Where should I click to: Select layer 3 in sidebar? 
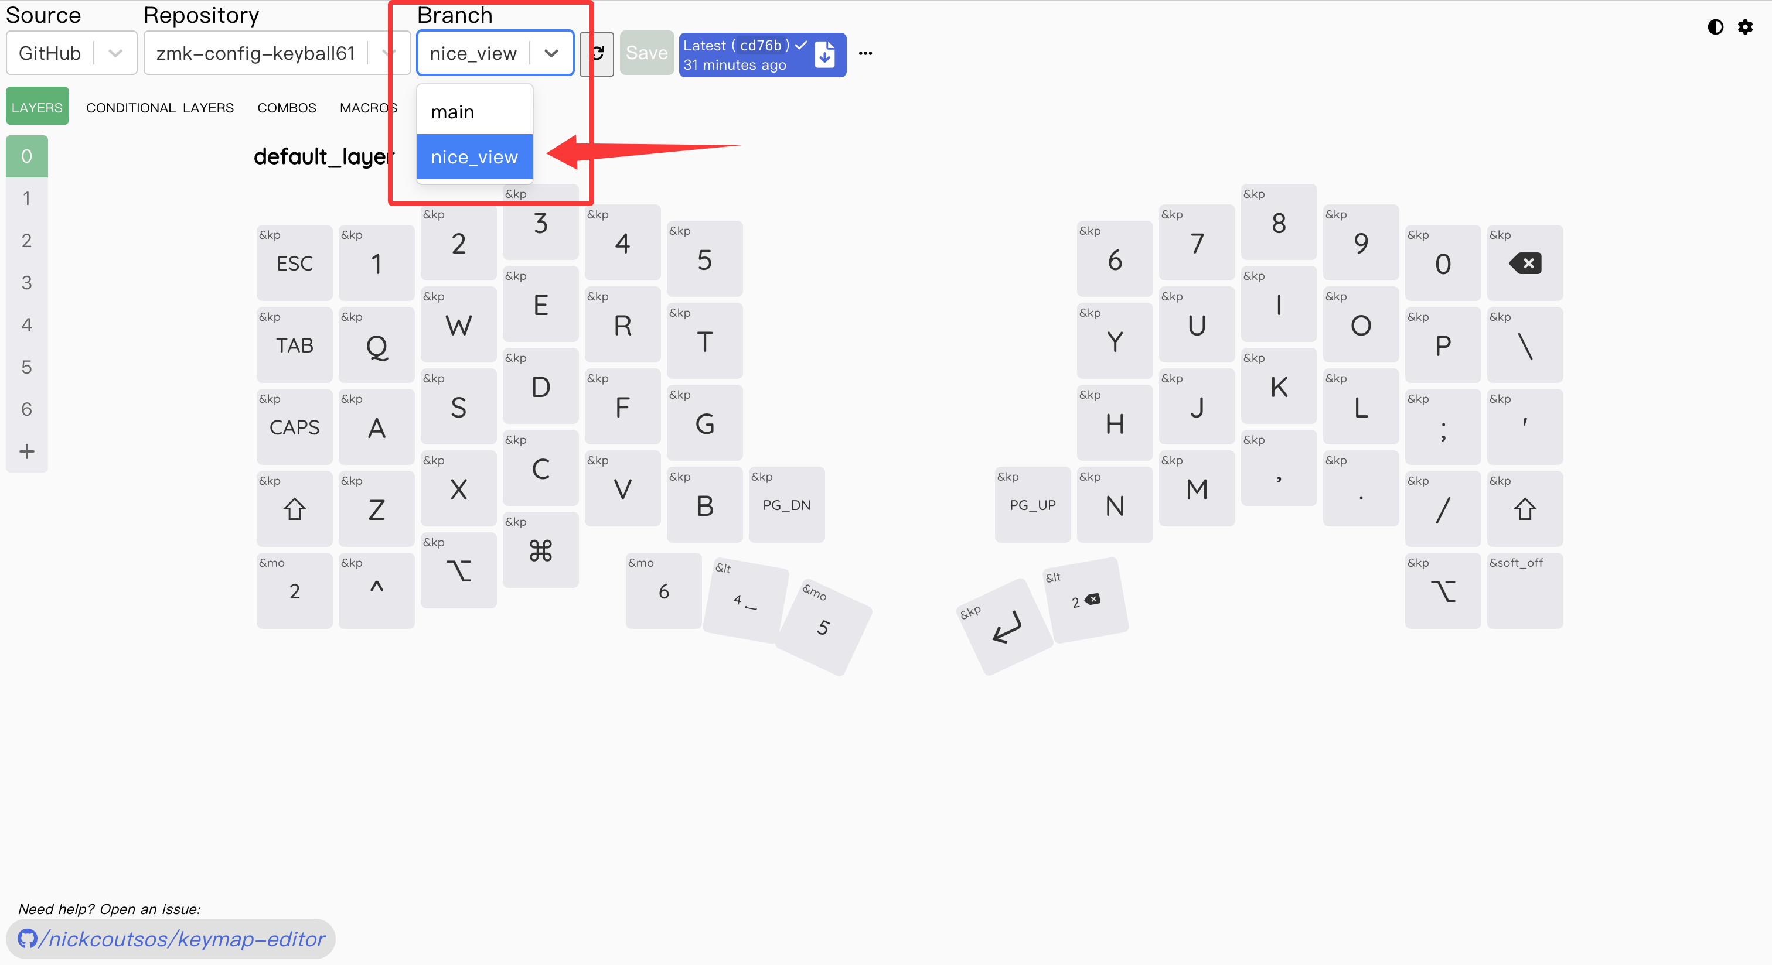coord(27,282)
